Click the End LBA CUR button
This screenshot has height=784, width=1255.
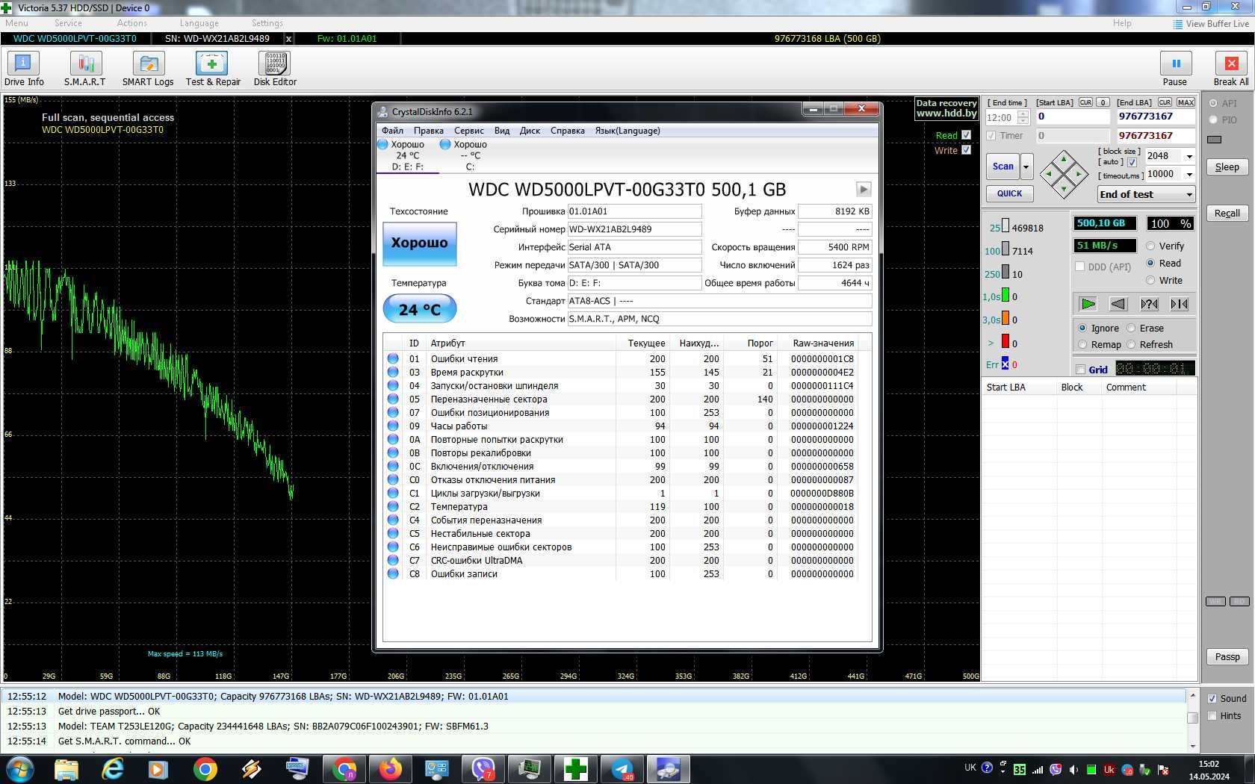click(1165, 102)
